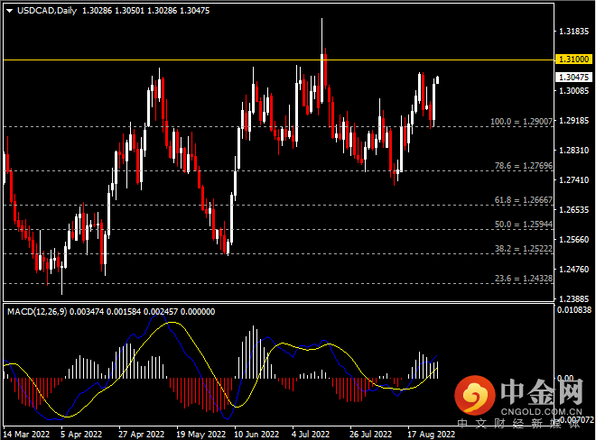Click the CNGOLD red-orange logo icon
This screenshot has width=596, height=440.
pos(475,395)
